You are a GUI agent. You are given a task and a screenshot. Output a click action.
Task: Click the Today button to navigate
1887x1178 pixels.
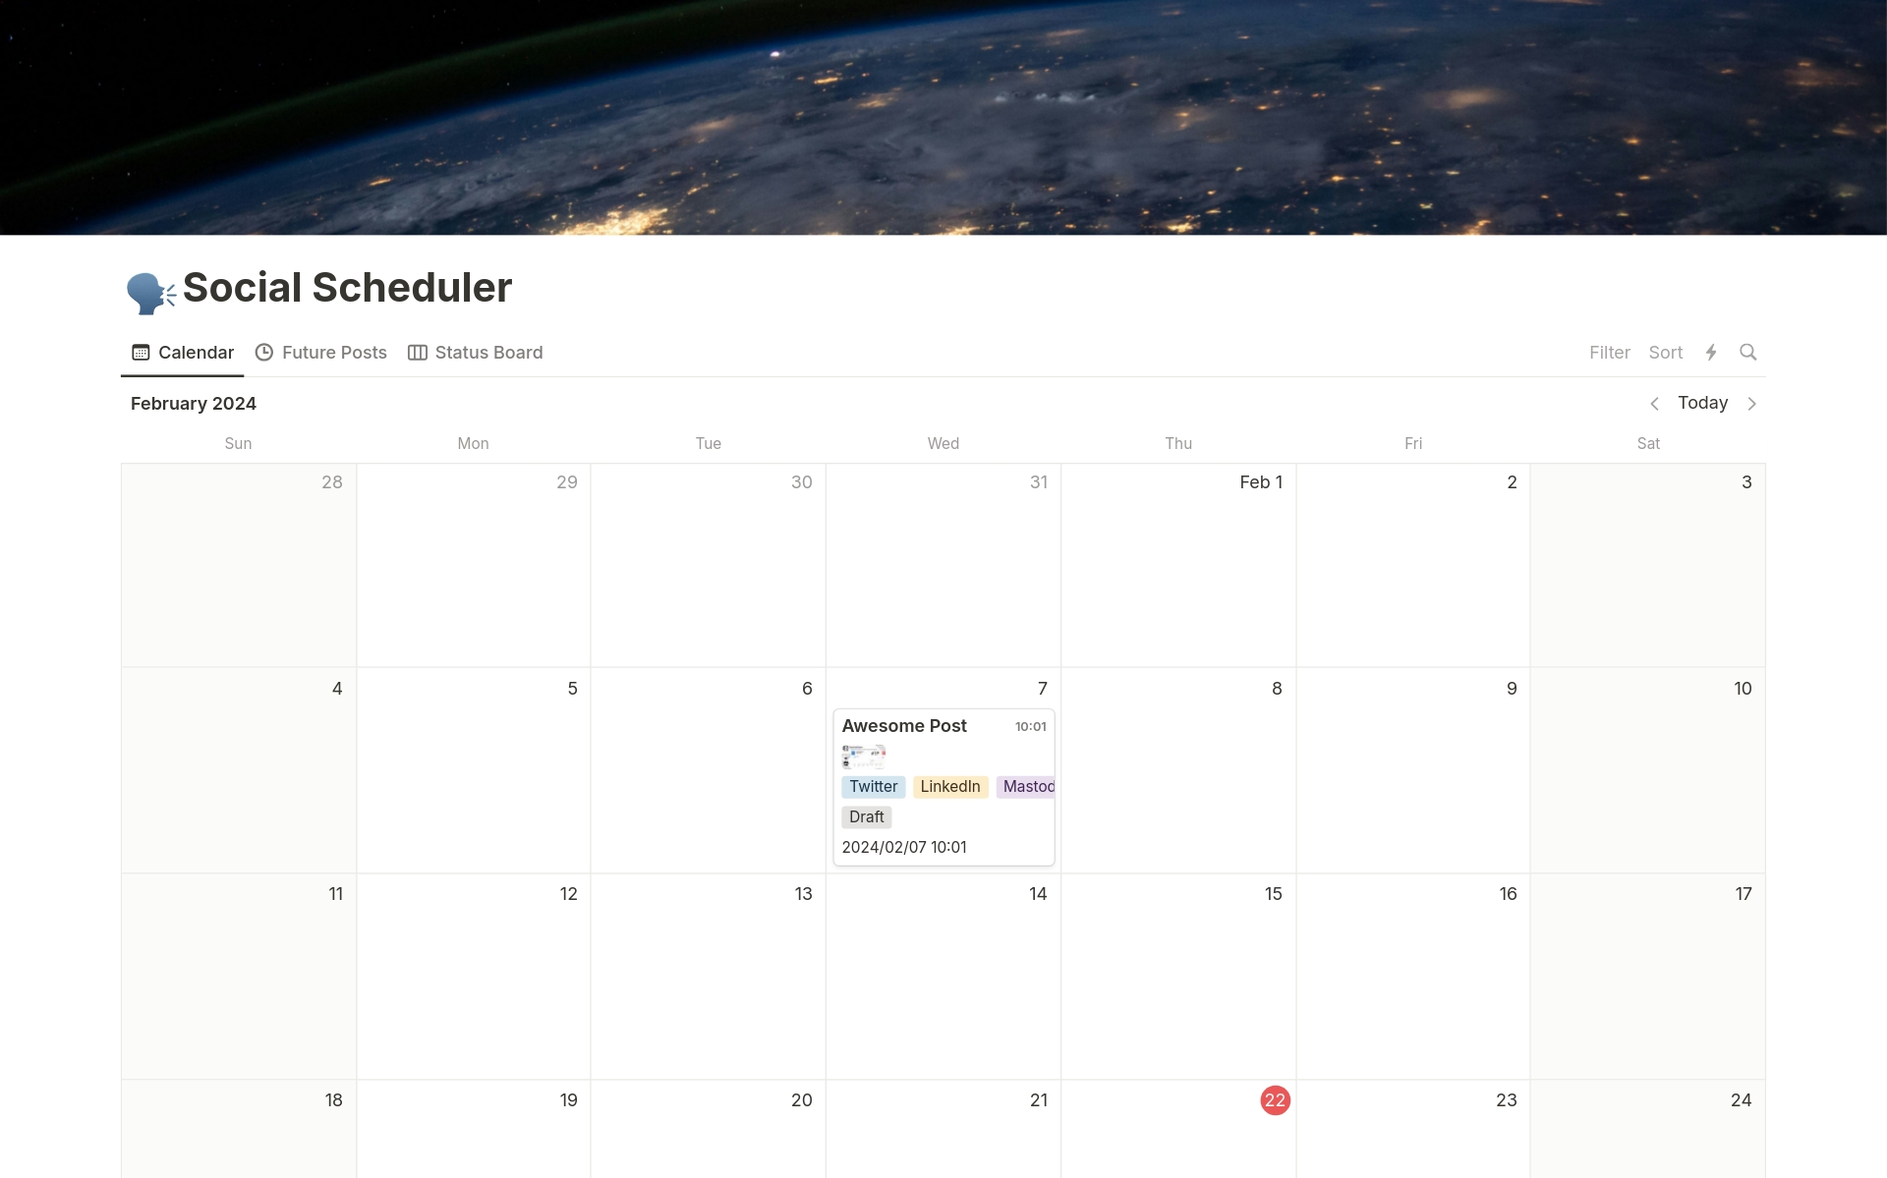coord(1702,402)
